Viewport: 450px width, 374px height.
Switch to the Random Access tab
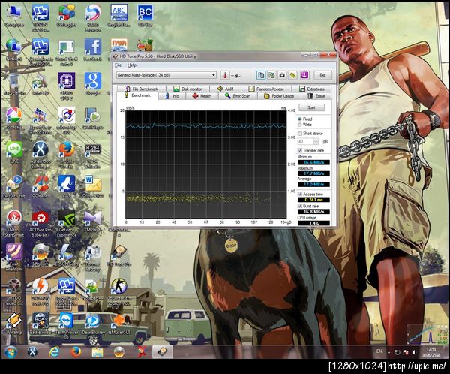click(x=266, y=89)
